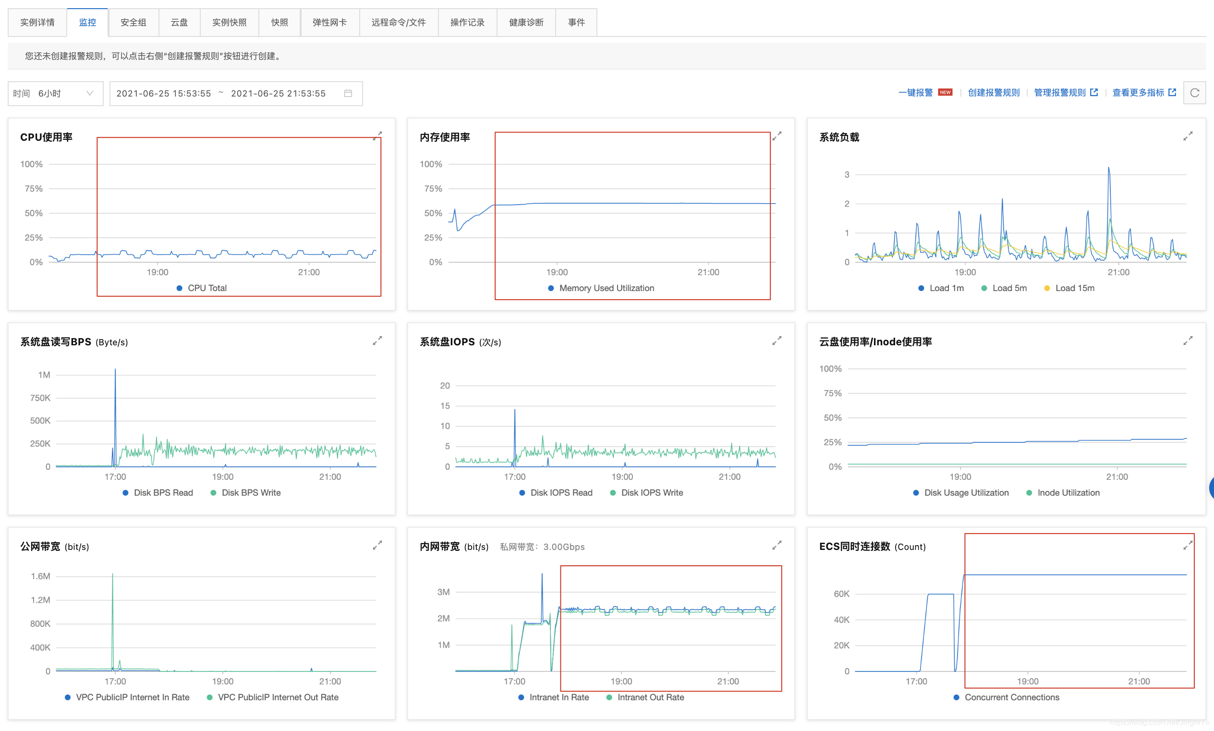The image size is (1214, 731).
Task: Open the 健康诊断 tab
Action: (x=526, y=22)
